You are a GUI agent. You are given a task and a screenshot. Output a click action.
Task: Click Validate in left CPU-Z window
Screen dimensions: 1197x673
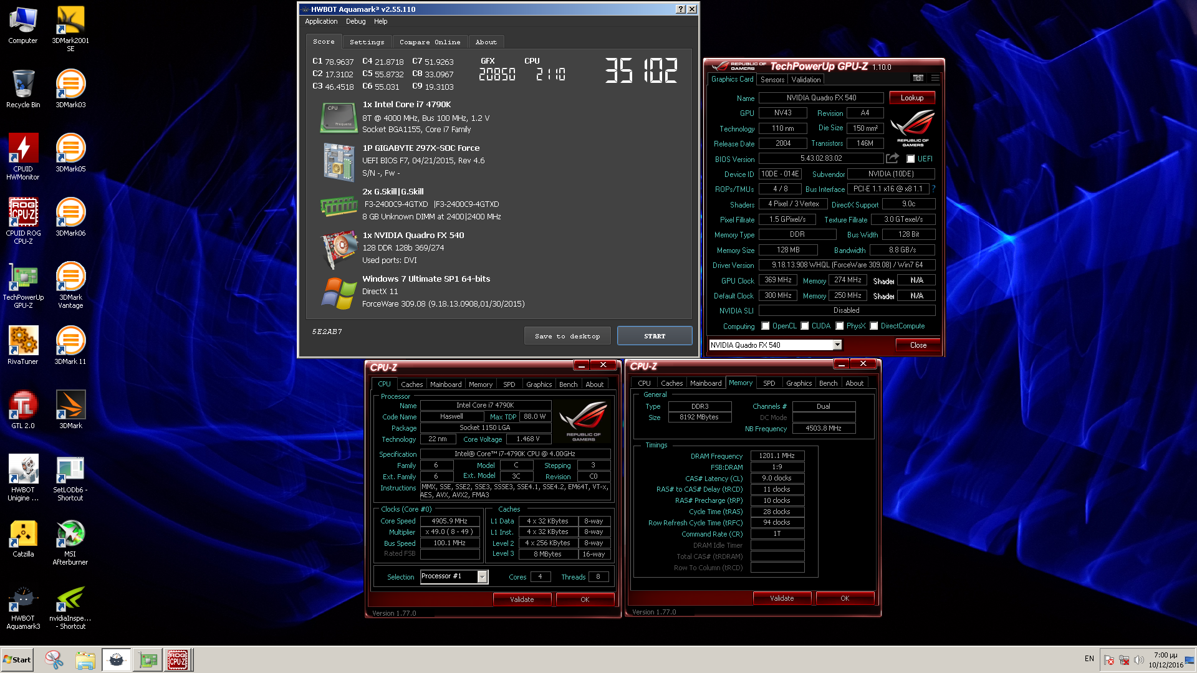(x=522, y=599)
